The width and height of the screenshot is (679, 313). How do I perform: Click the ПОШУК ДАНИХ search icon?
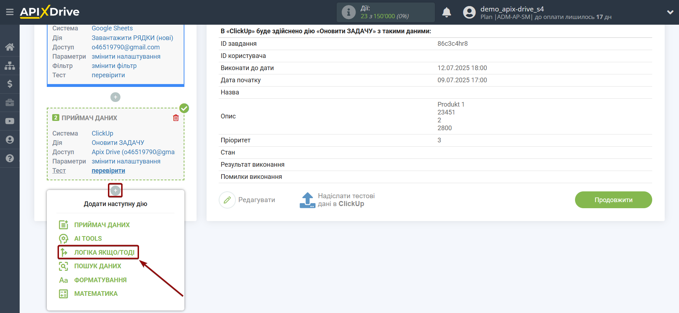point(63,266)
